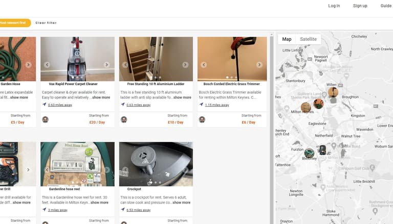This screenshot has width=393, height=224.
Task: Switch to the Map view tab
Action: pos(287,39)
